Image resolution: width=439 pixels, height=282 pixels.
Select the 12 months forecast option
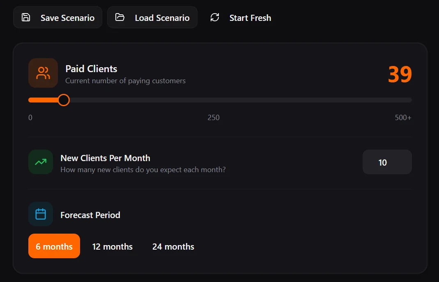click(x=112, y=246)
